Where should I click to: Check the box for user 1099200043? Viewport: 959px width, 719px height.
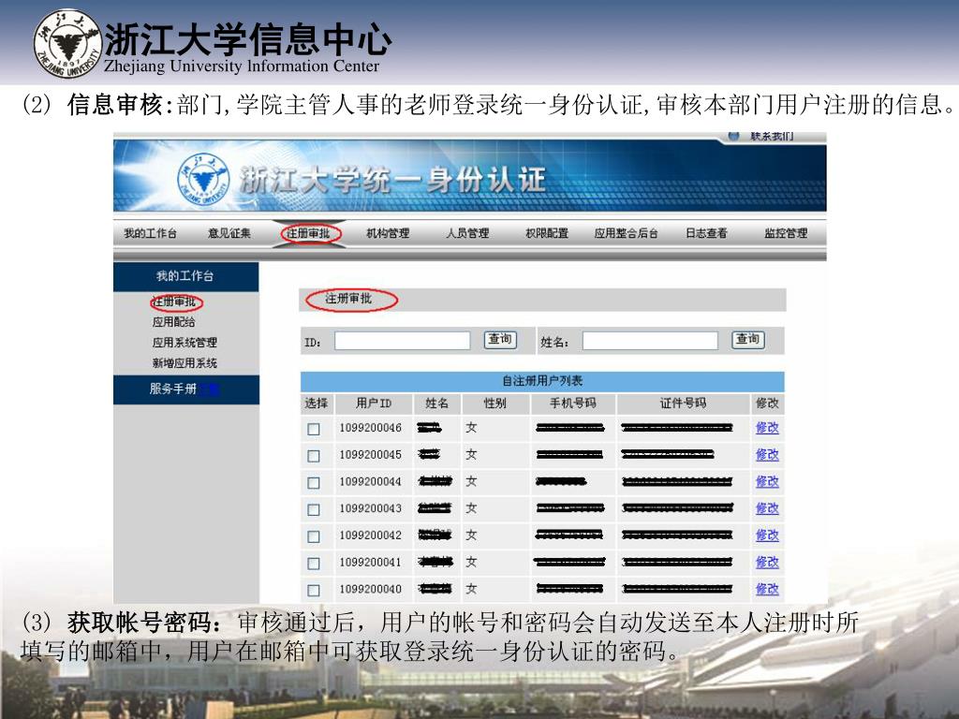tap(314, 510)
